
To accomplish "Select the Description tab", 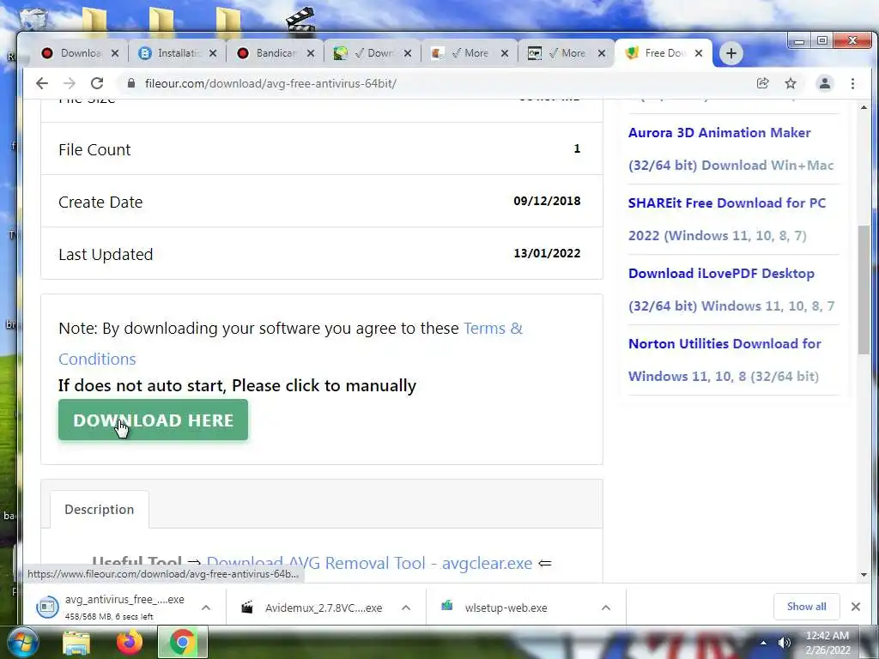I will 100,510.
